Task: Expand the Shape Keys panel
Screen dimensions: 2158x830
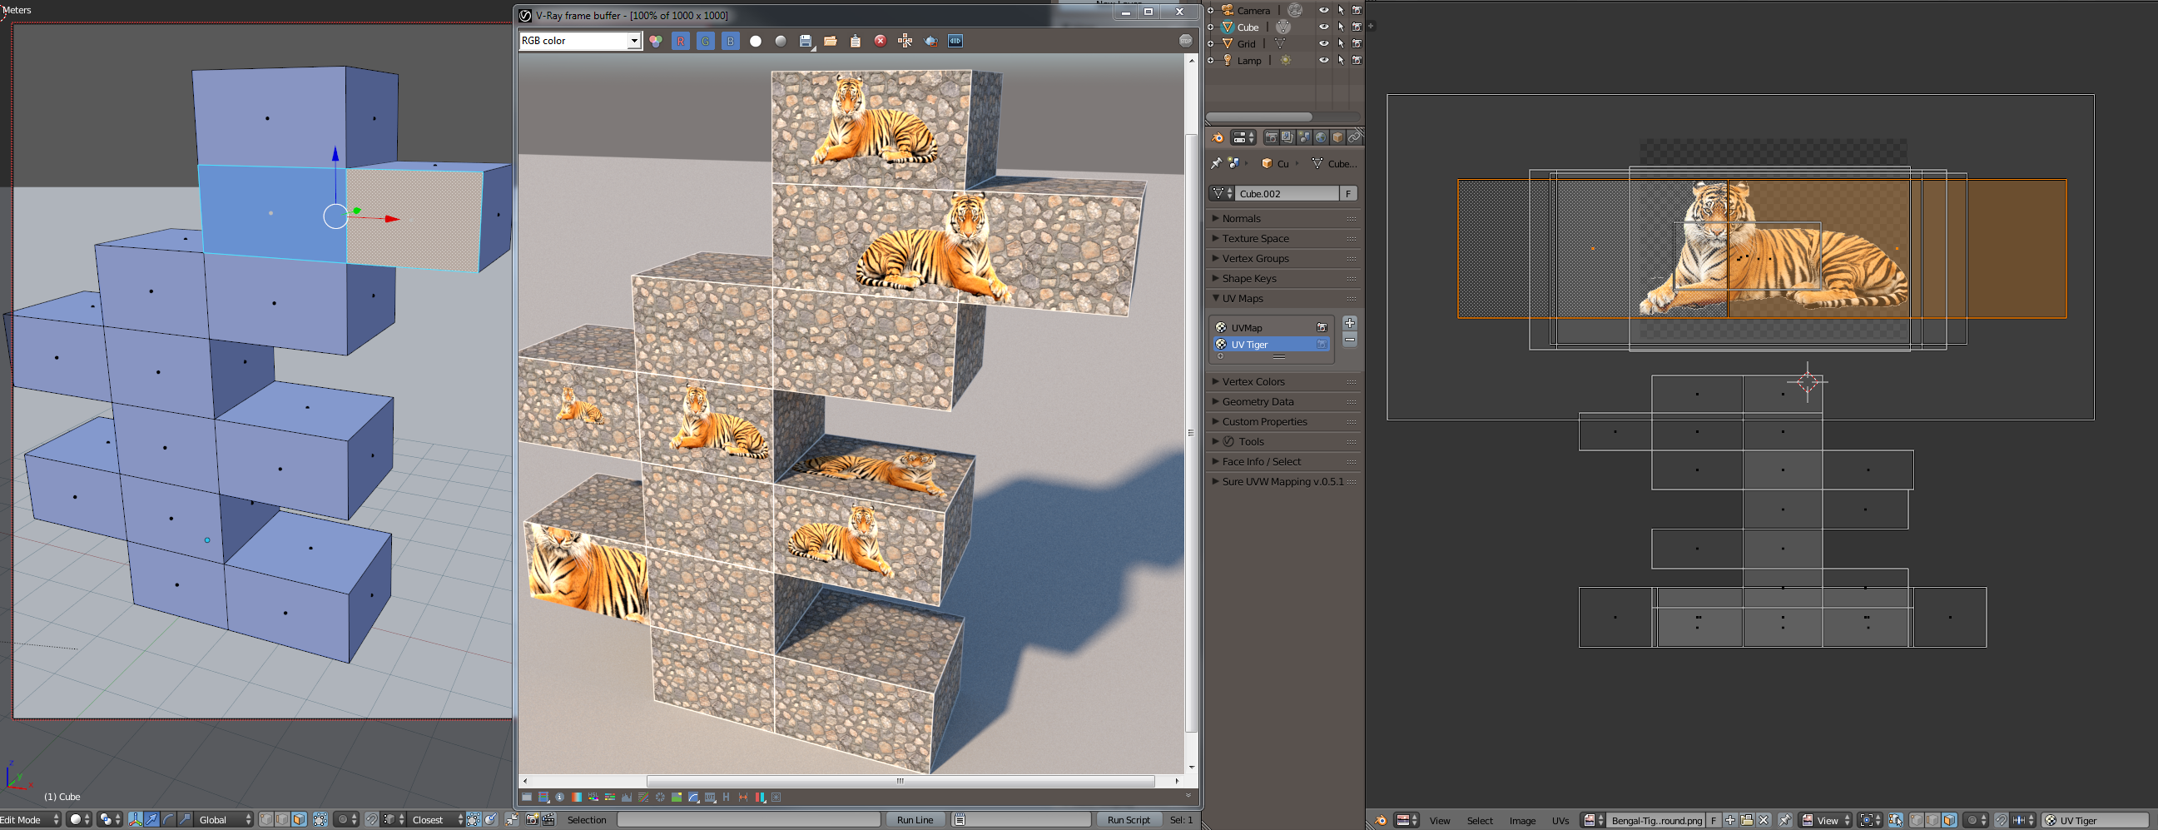Action: 1283,279
